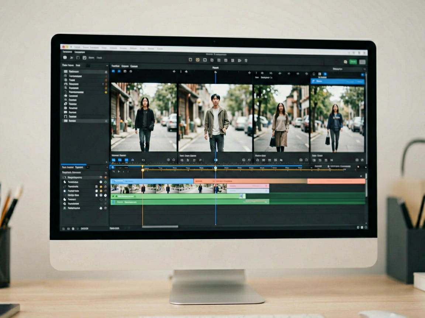Viewport: 425px width, 318px height.
Task: Click skip-to-end icon under navy-jacket preview
Action: (332, 160)
